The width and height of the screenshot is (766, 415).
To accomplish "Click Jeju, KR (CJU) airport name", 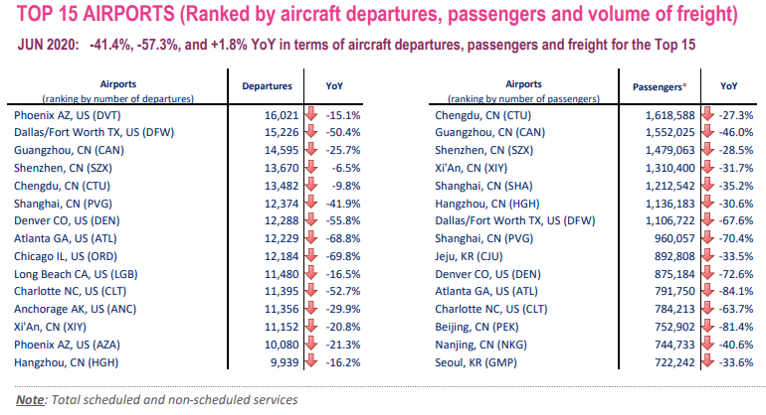I will pyautogui.click(x=469, y=256).
